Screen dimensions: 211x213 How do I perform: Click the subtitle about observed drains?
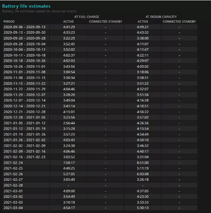[39, 11]
